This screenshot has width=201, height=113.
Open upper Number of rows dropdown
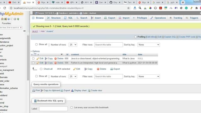coord(73,45)
